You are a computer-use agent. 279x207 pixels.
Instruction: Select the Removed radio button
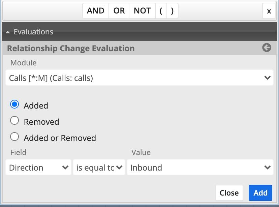coord(14,120)
